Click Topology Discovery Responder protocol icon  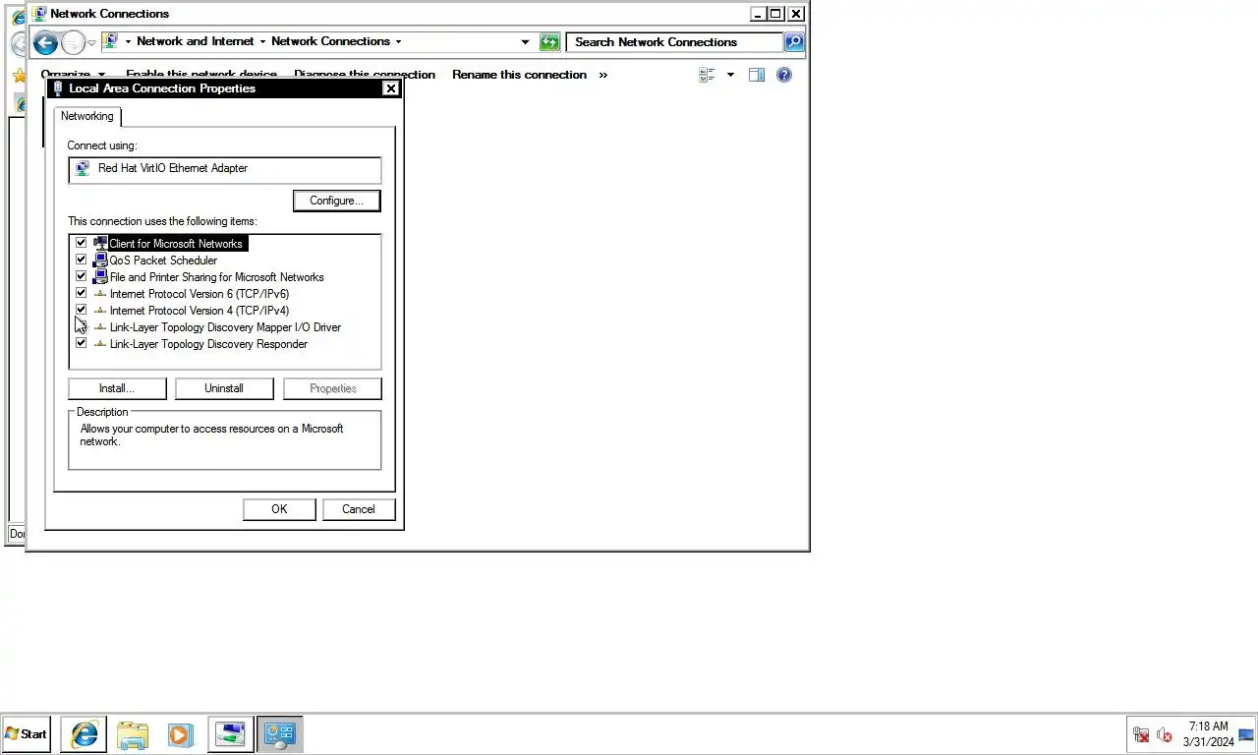pyautogui.click(x=100, y=343)
